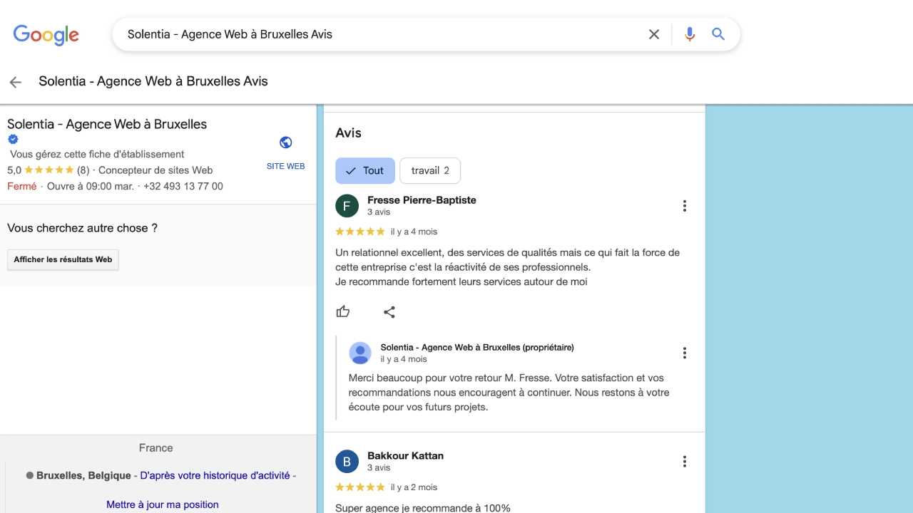Click the page header title next to back arrow

[x=153, y=81]
